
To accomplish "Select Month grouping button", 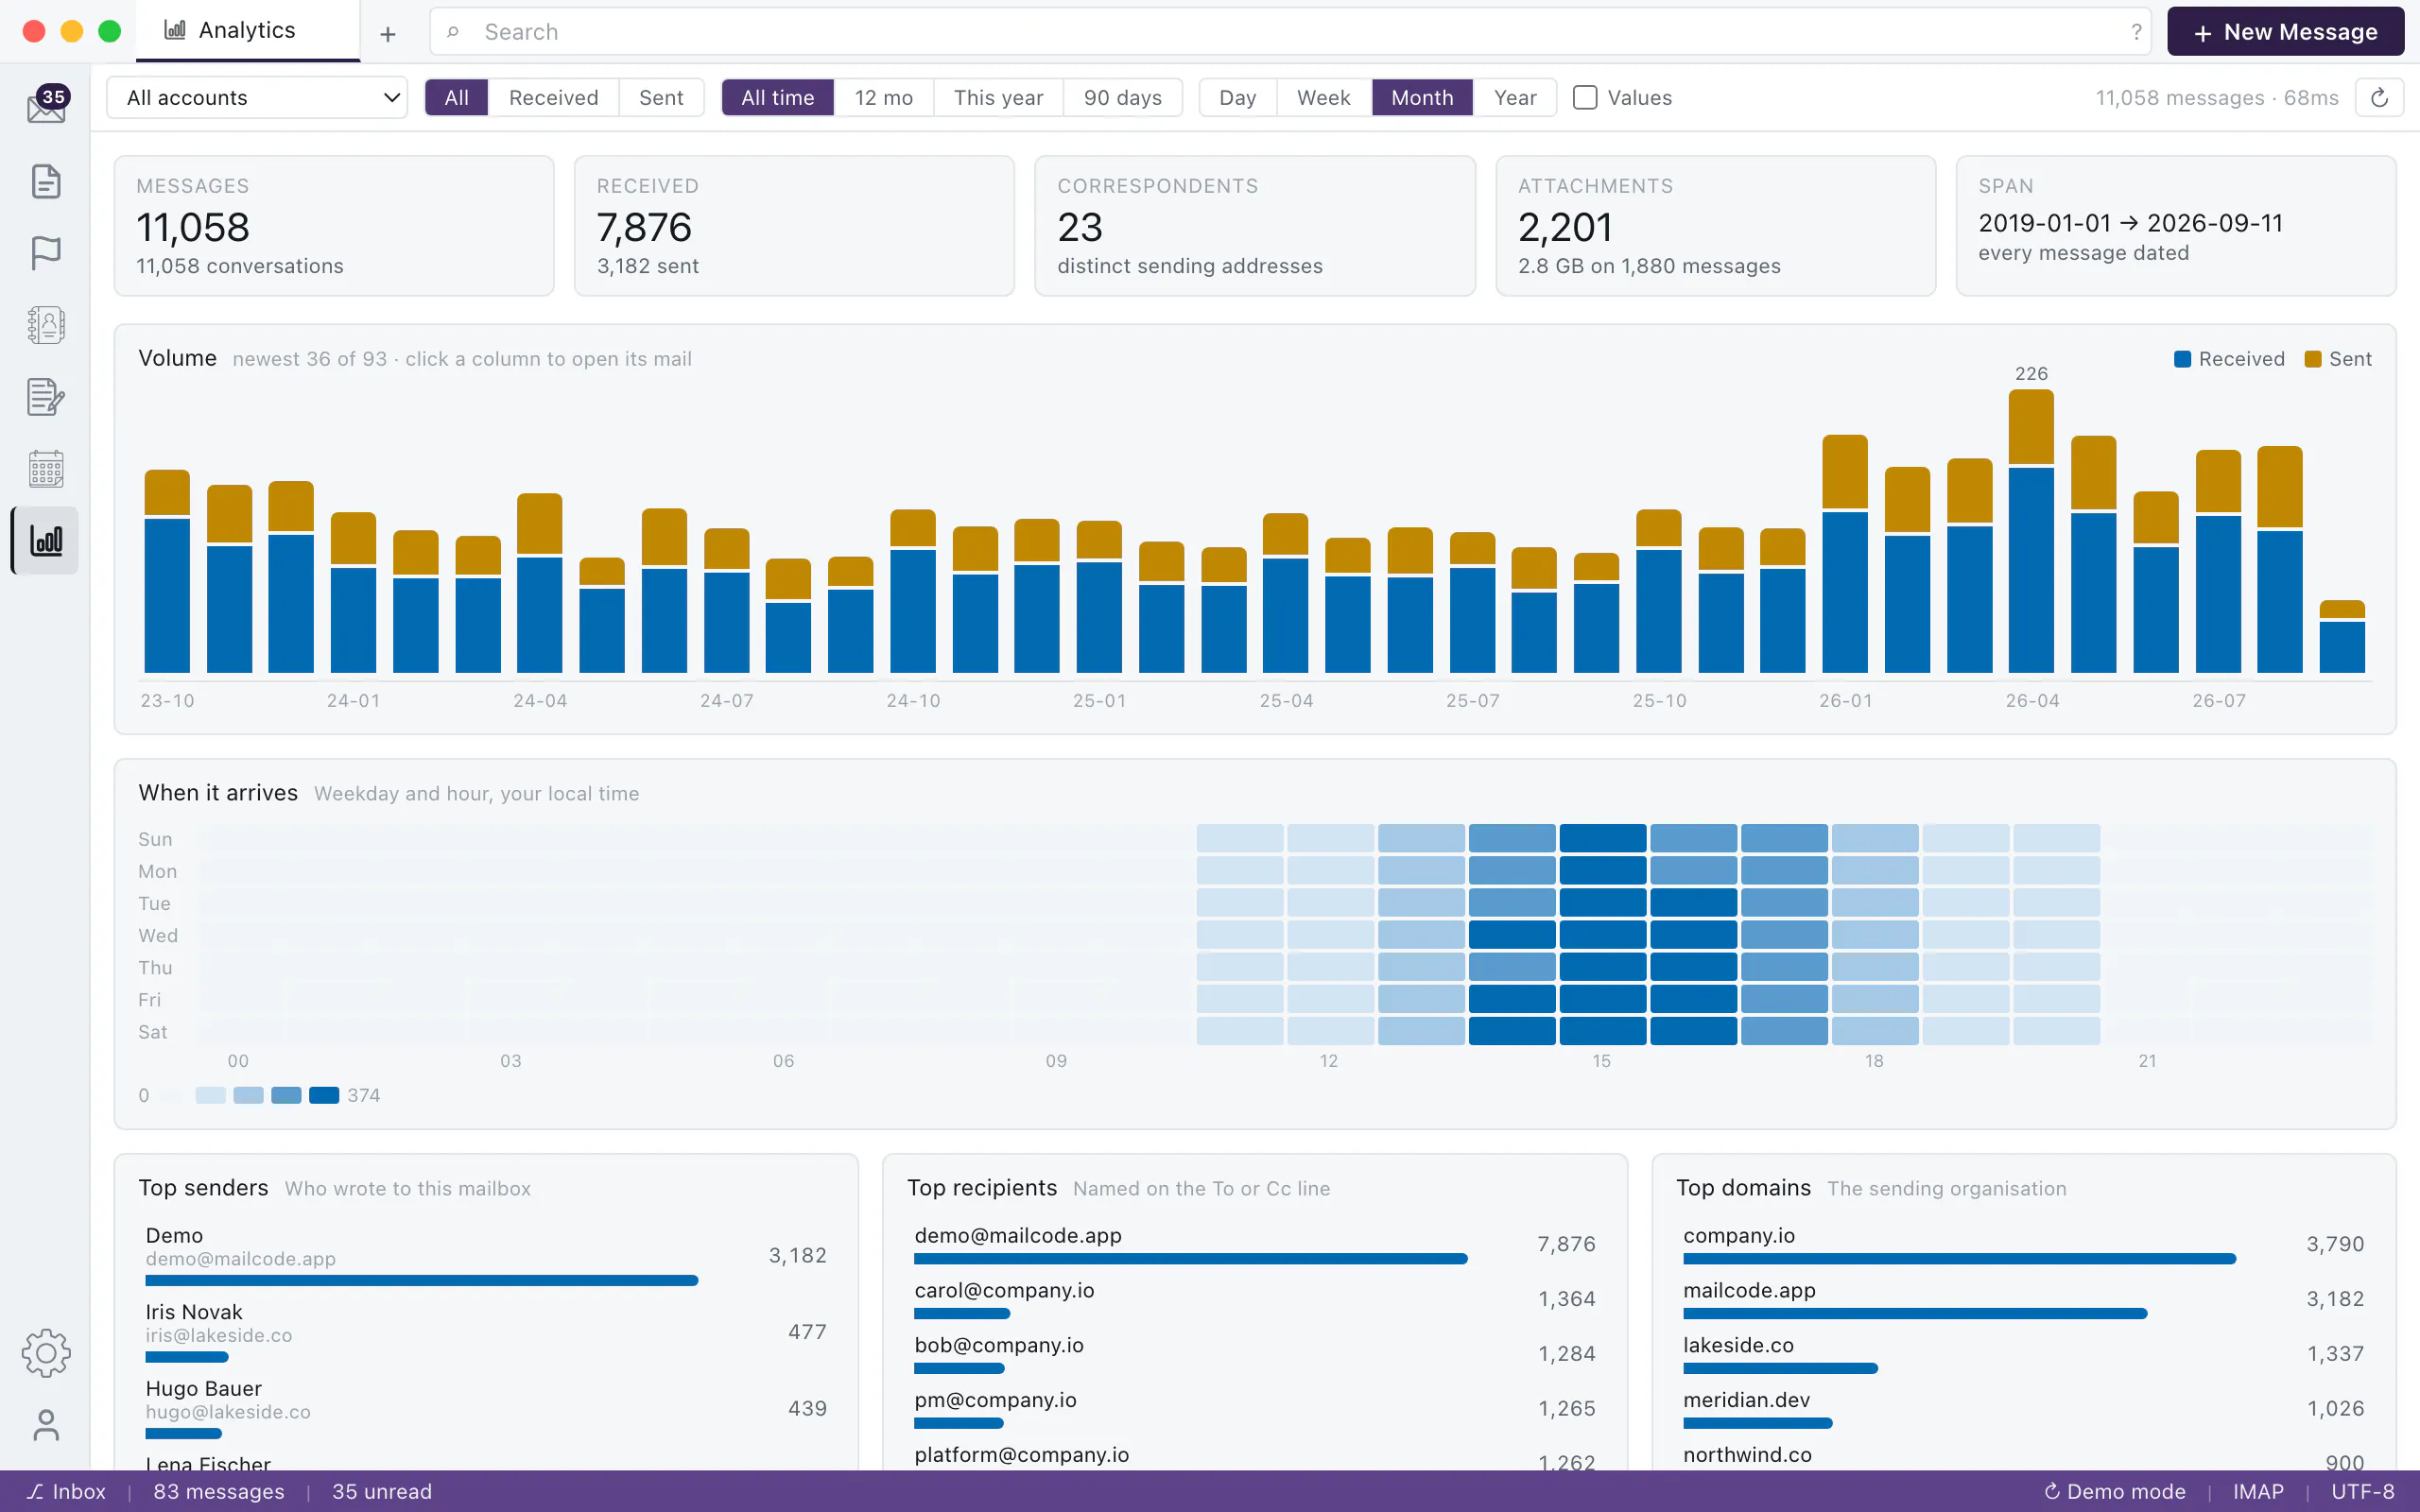I will [1421, 97].
